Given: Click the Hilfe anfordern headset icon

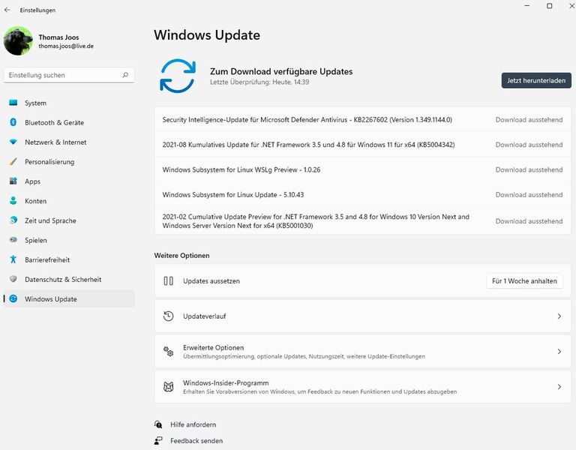Looking at the screenshot, I should [158, 424].
